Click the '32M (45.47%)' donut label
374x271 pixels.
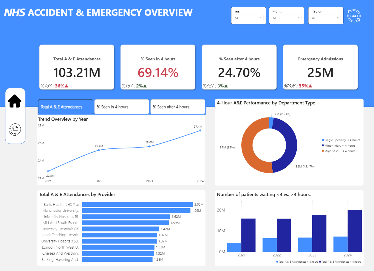click(x=305, y=167)
